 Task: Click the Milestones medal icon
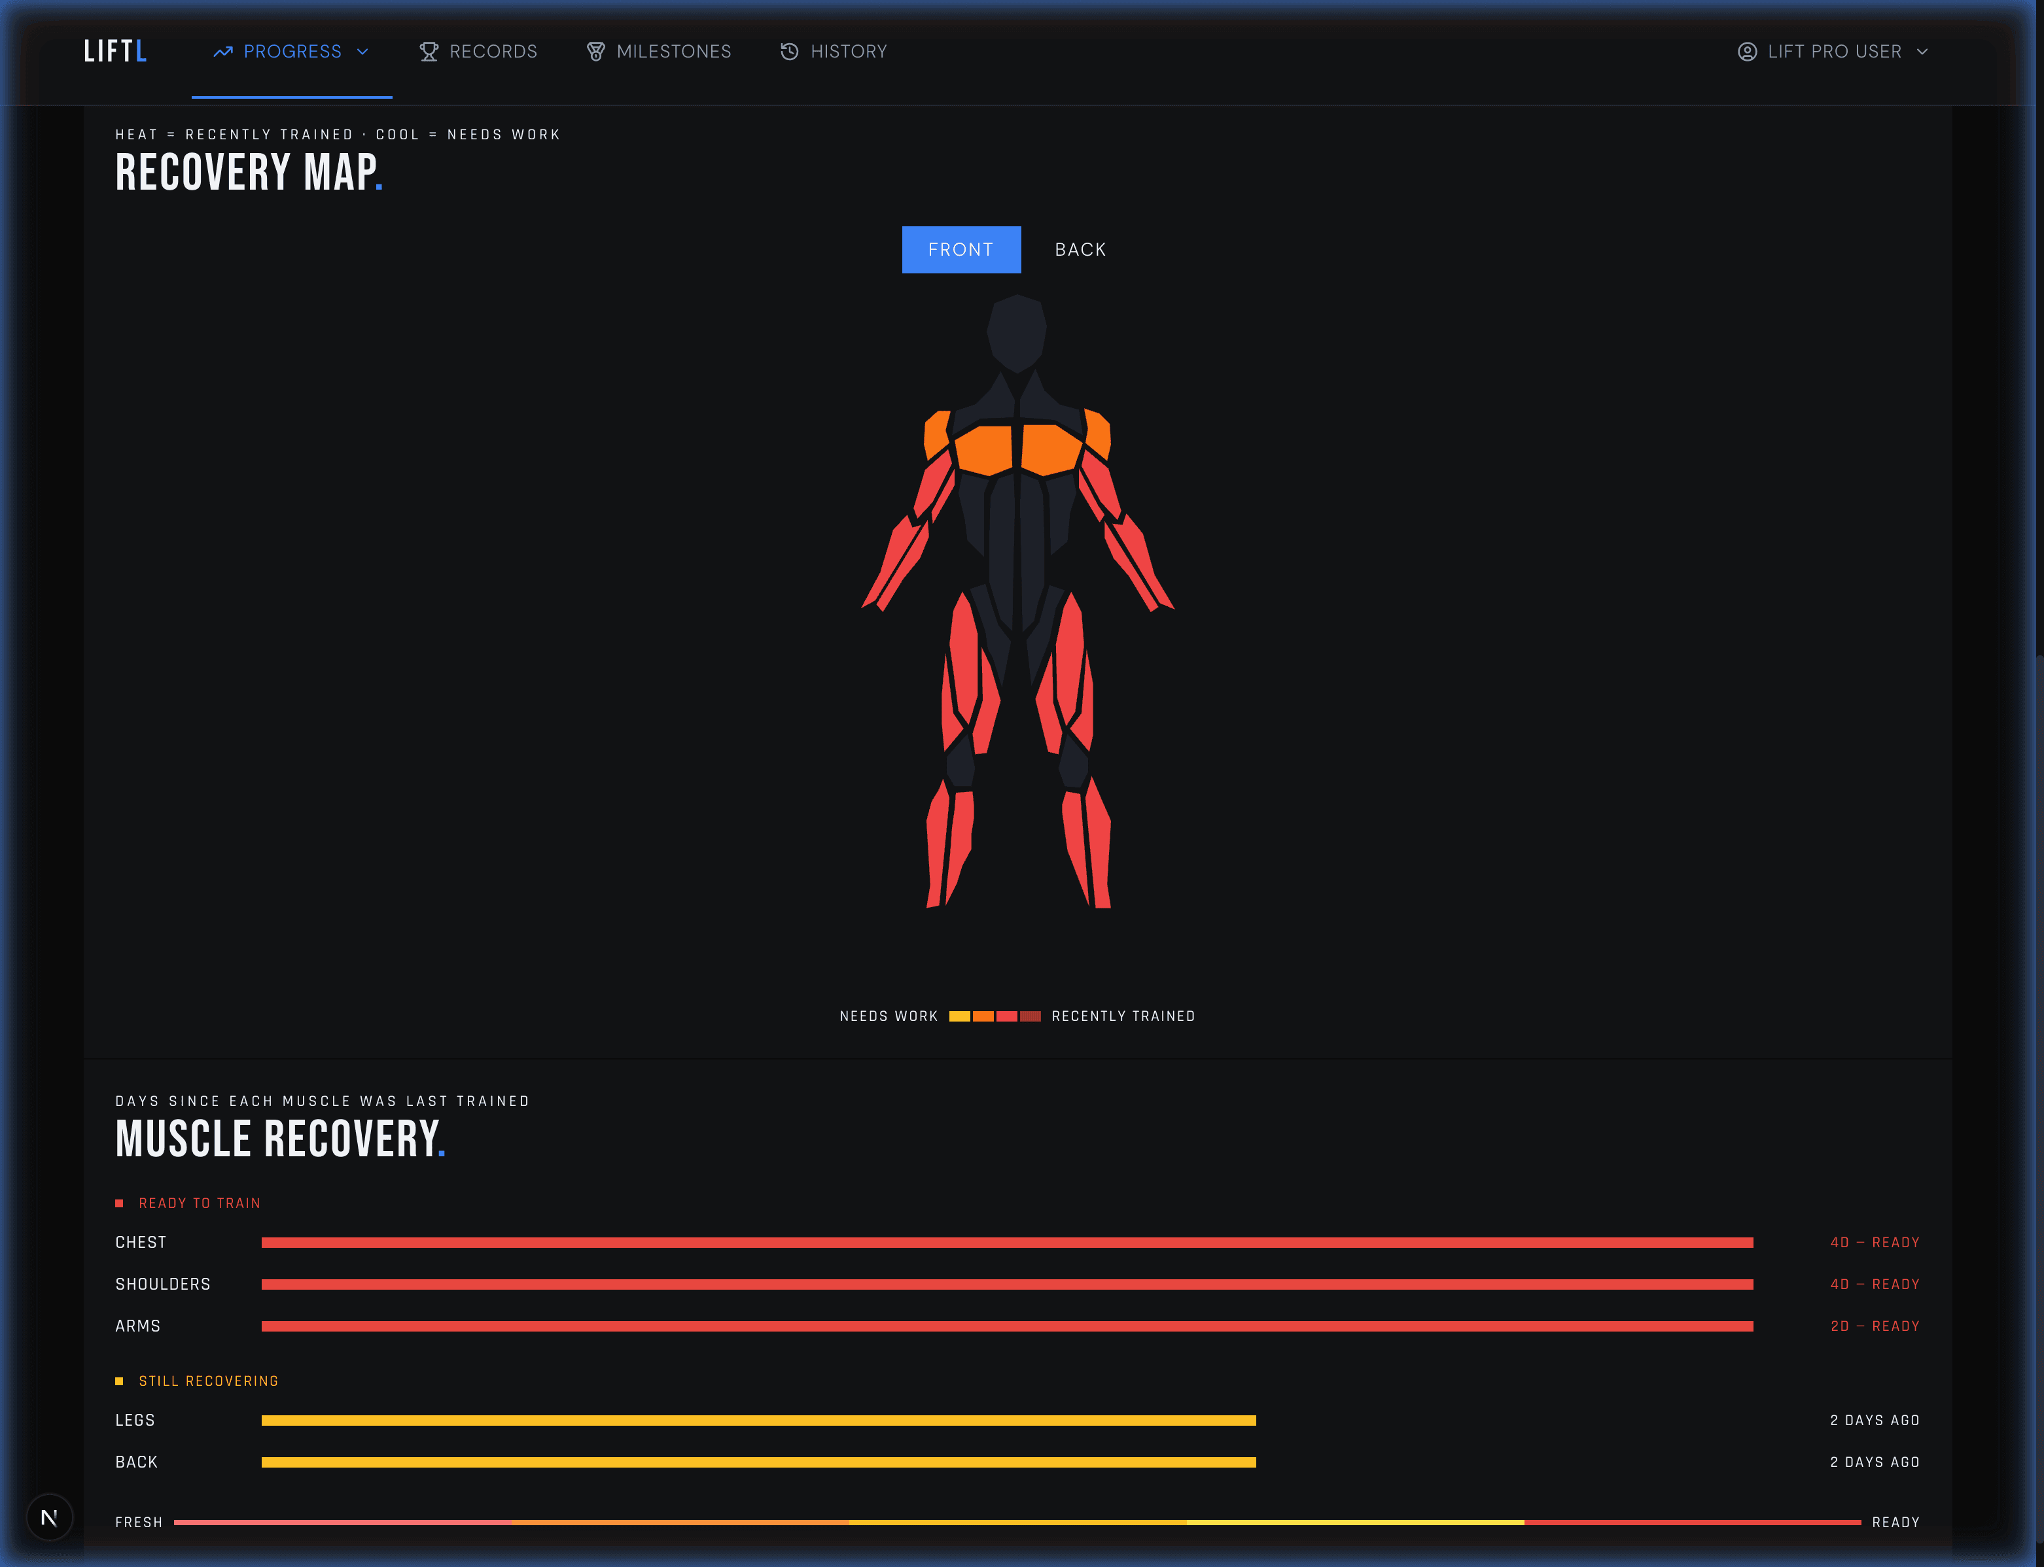pos(596,52)
